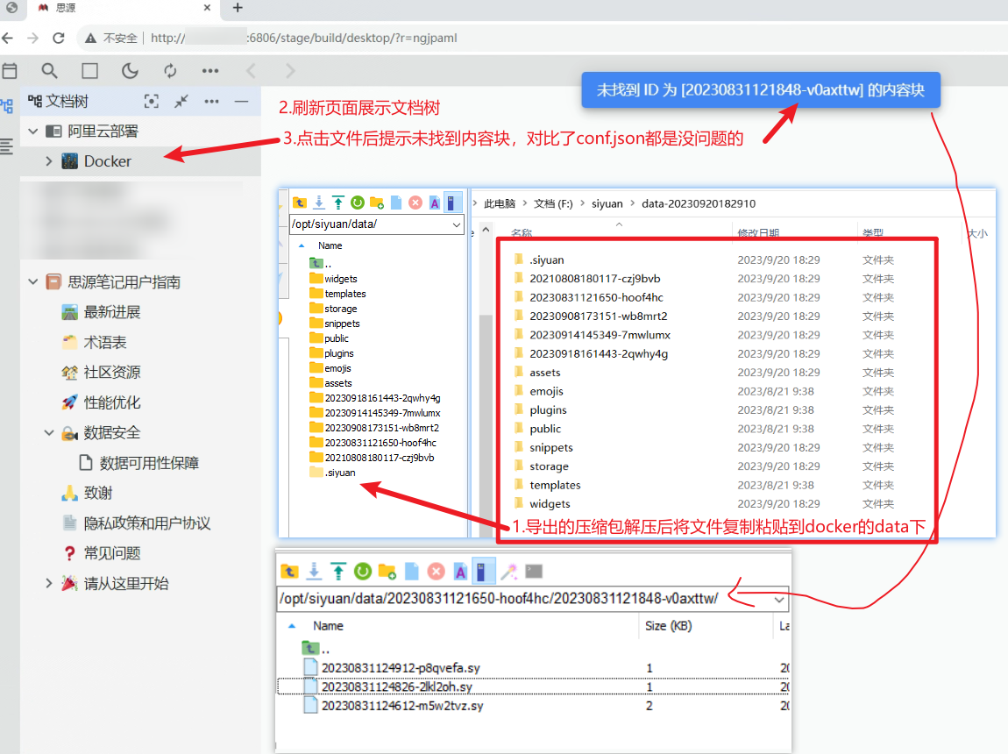
Task: Collapse all with the 文档树 collapse icon
Action: 181,101
